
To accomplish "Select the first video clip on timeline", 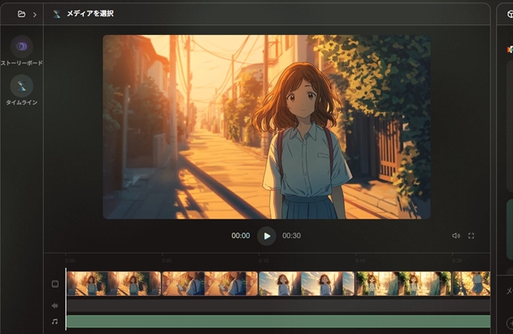I will point(113,284).
